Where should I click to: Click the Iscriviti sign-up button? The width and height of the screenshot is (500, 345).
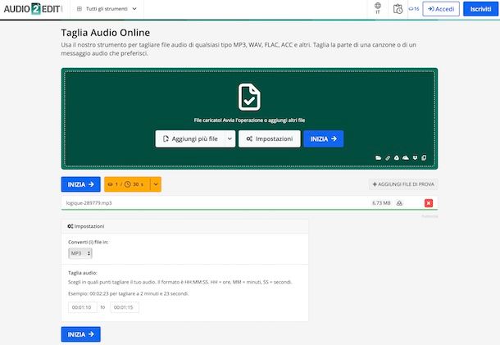click(x=480, y=9)
